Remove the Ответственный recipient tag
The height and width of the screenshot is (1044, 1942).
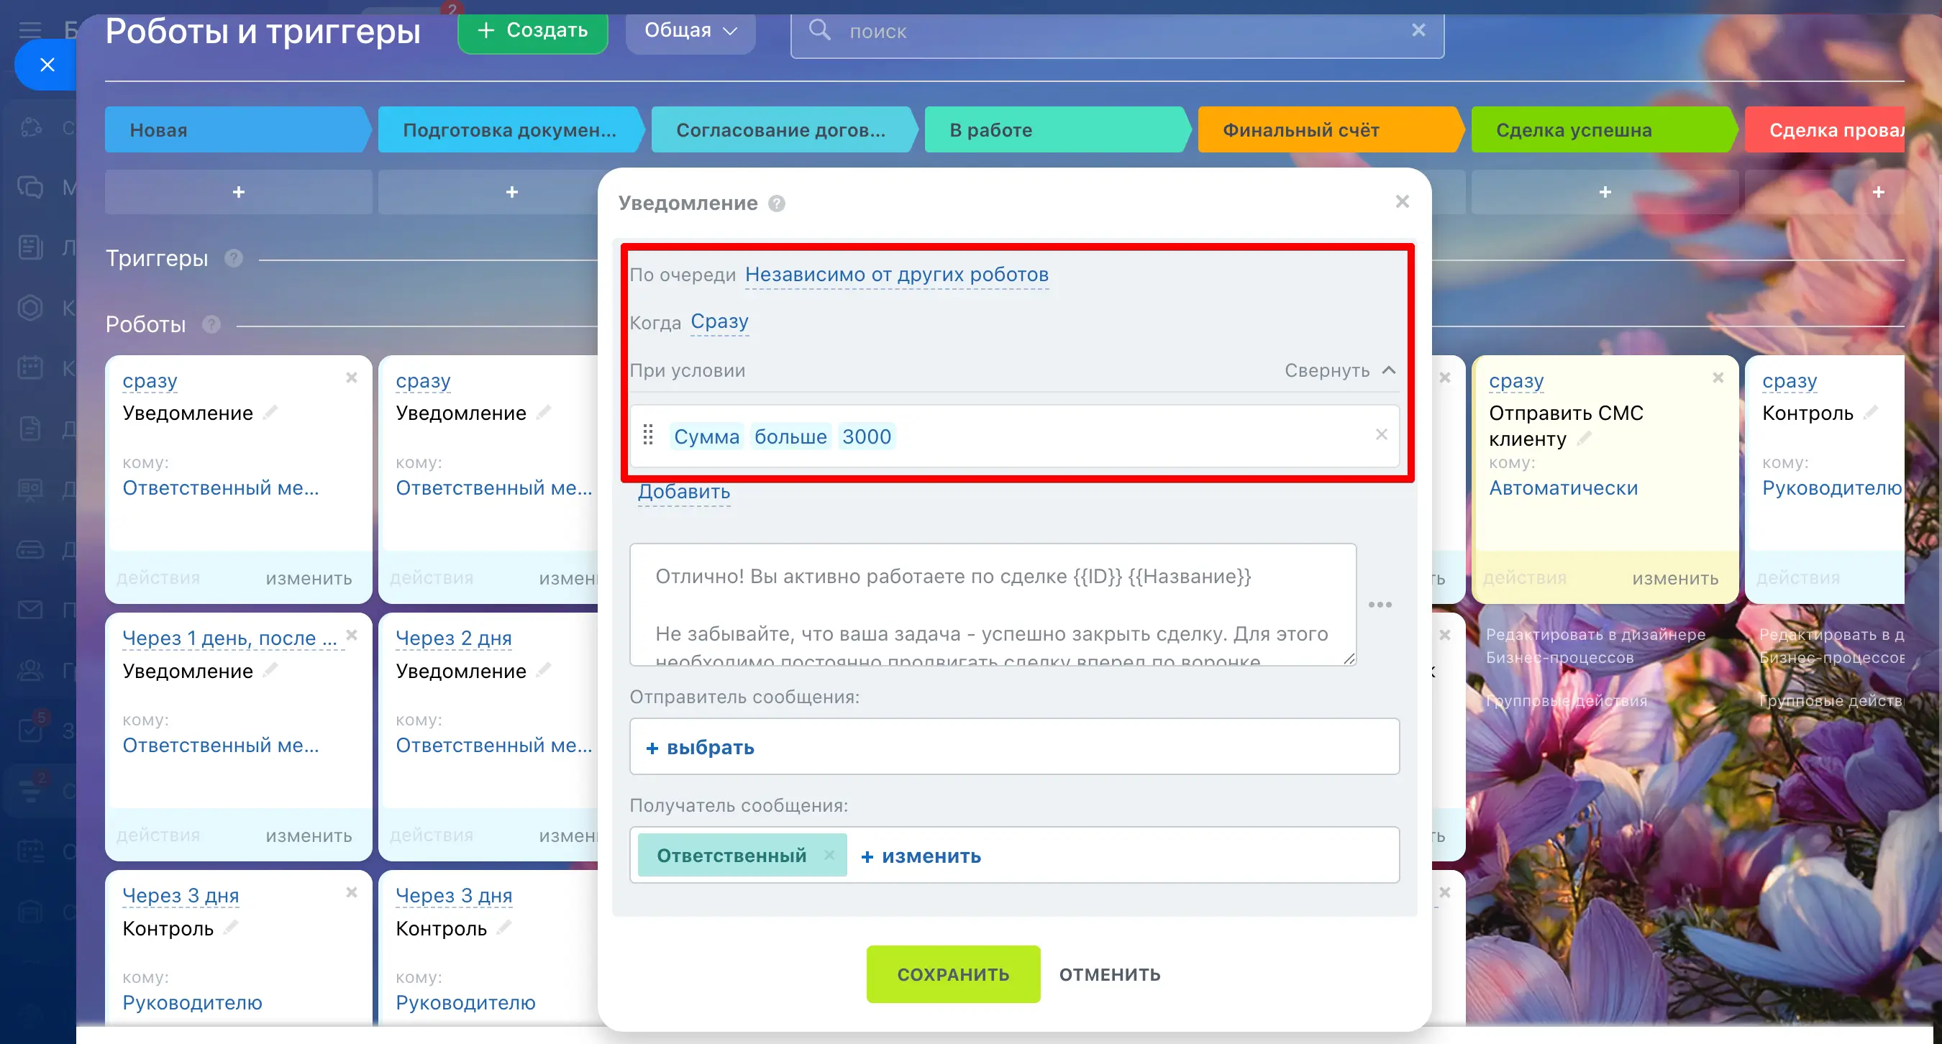point(829,855)
